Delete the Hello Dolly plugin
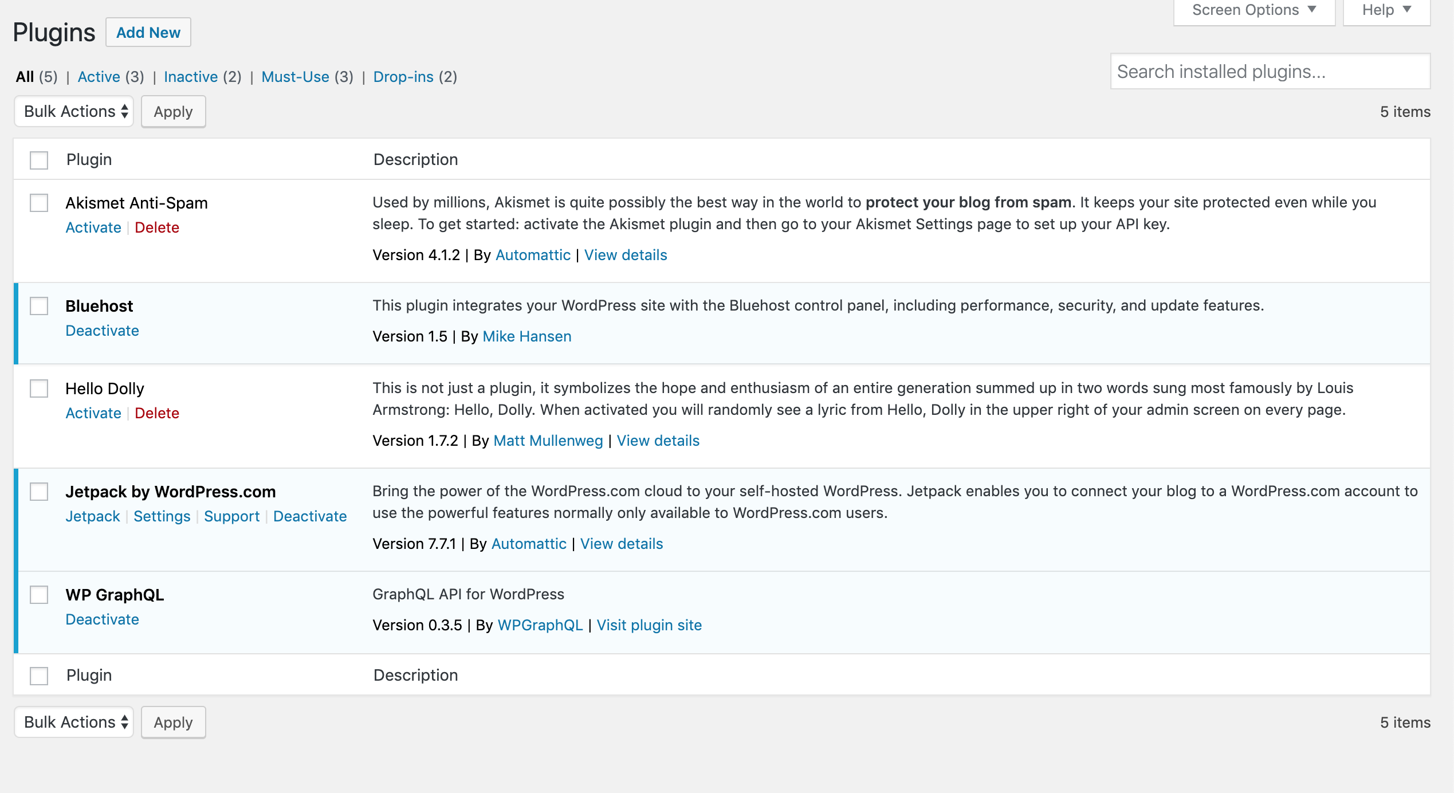The height and width of the screenshot is (793, 1454). pyautogui.click(x=157, y=413)
